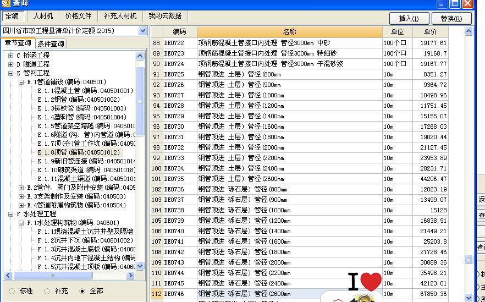Screen dimensions: 485x302
Task: Switch to the 条件查询 tab
Action: tap(51, 43)
